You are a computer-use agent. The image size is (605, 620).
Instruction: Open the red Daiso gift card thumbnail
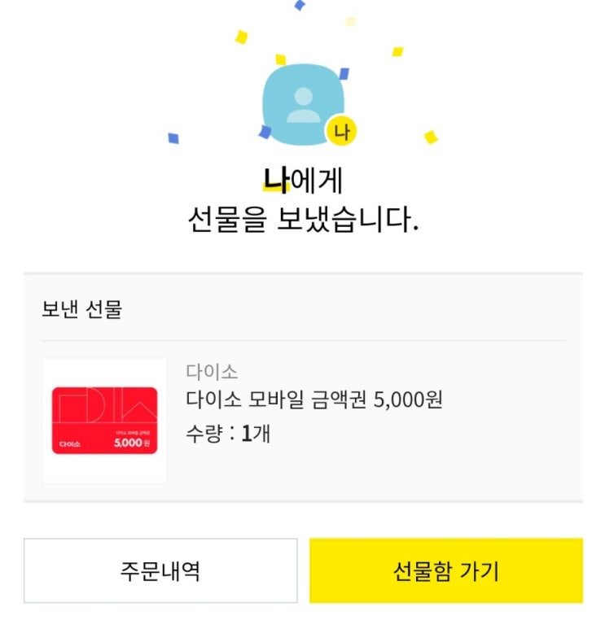coord(104,421)
